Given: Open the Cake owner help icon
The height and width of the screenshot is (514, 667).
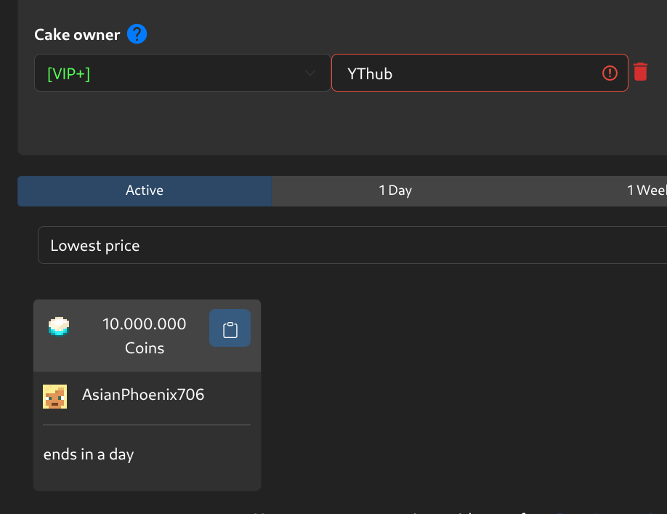Looking at the screenshot, I should (137, 34).
